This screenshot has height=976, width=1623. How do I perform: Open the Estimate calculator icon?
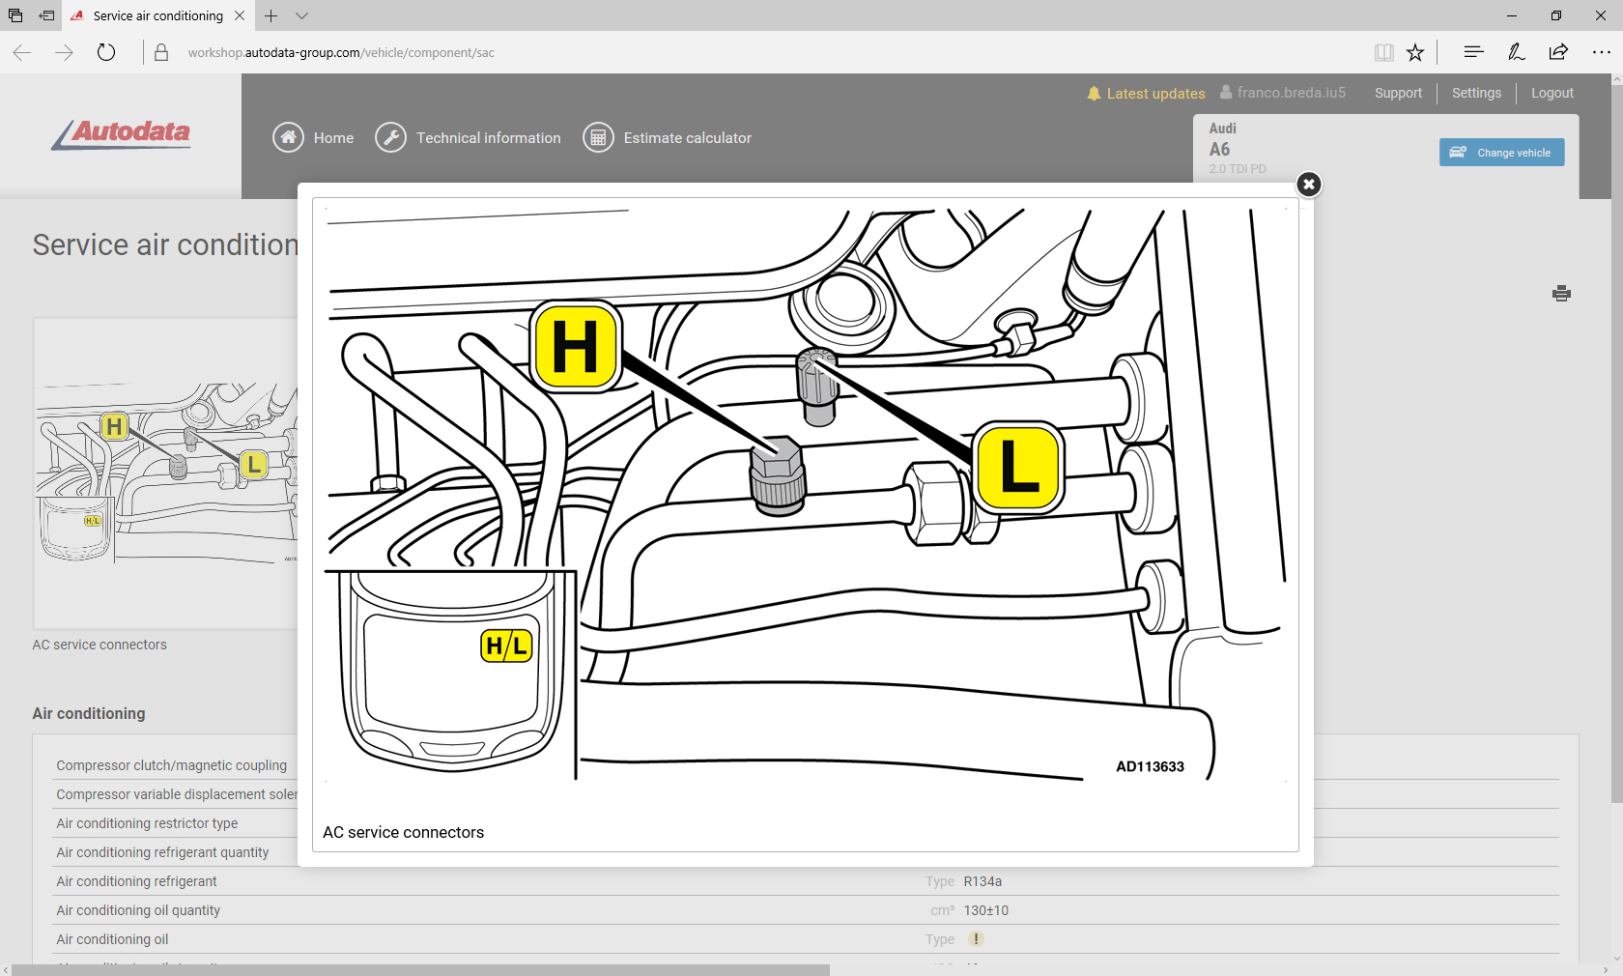(598, 138)
